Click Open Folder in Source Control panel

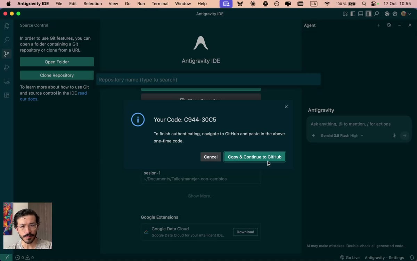tap(57, 62)
